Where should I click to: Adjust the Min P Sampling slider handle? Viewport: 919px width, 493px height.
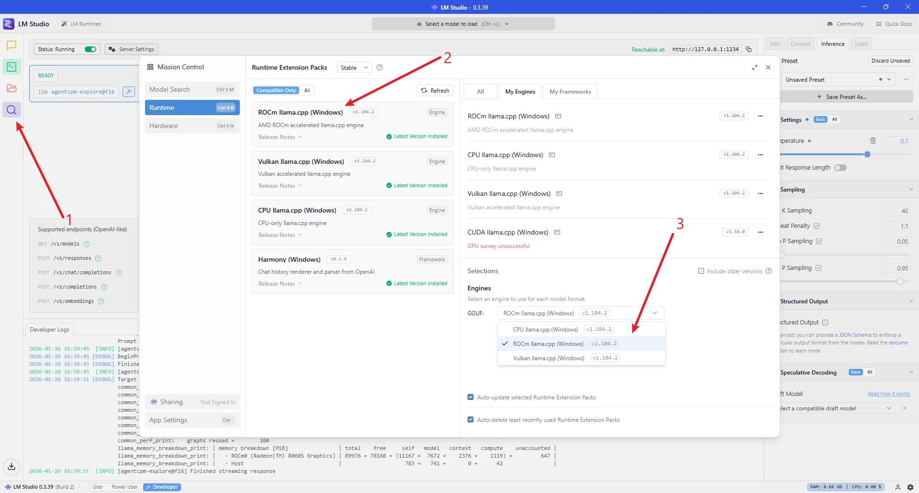coord(781,255)
